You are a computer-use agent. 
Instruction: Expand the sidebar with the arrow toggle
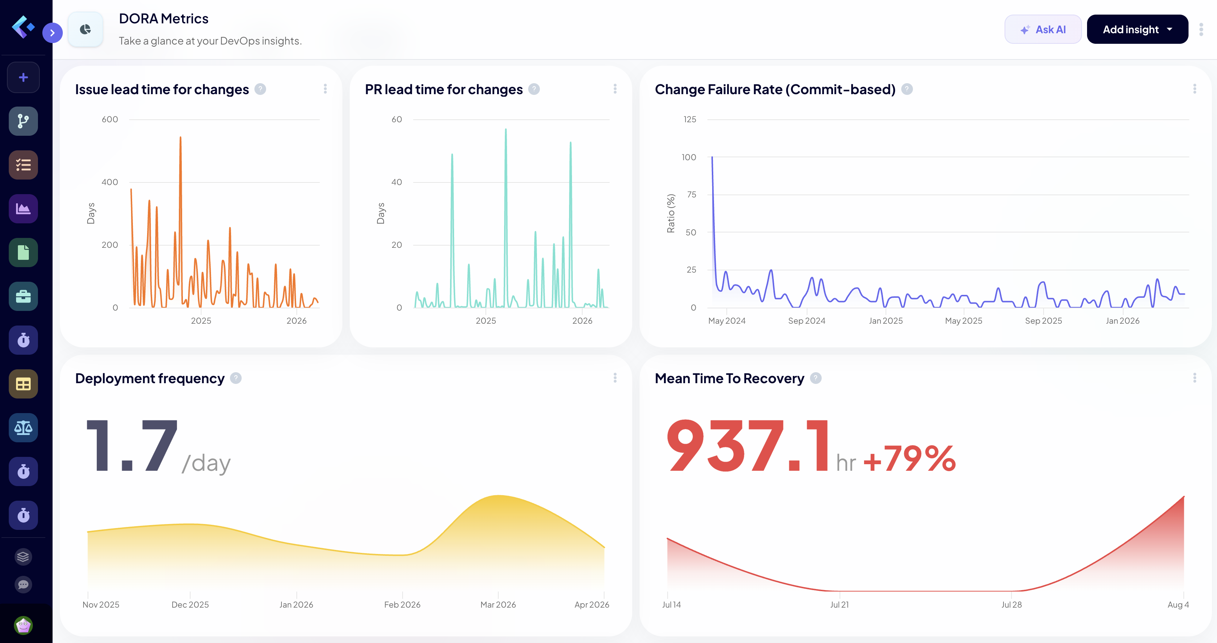click(x=53, y=32)
